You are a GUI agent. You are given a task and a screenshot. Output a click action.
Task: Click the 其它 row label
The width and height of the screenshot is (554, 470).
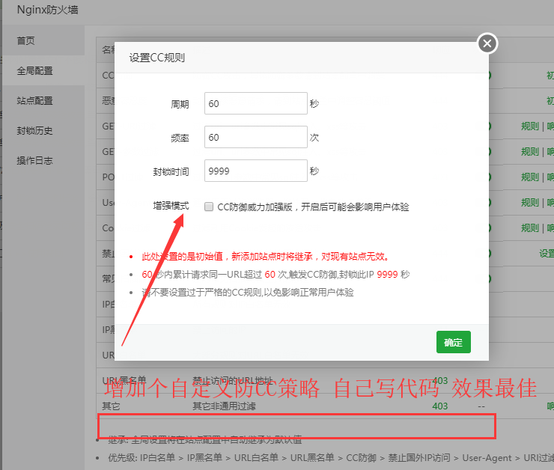[x=111, y=406]
